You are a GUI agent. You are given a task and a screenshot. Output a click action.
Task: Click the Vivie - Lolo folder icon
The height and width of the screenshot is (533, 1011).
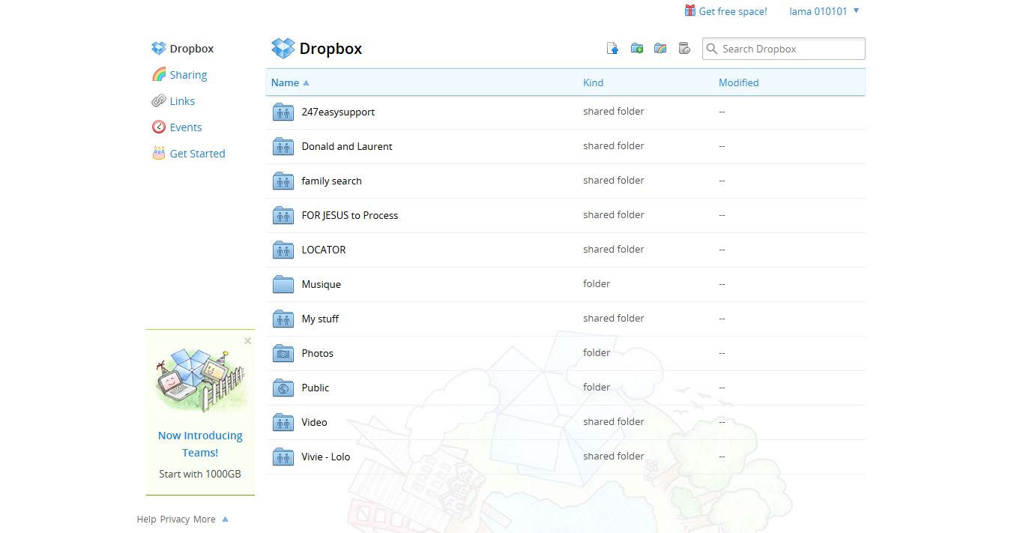(283, 457)
